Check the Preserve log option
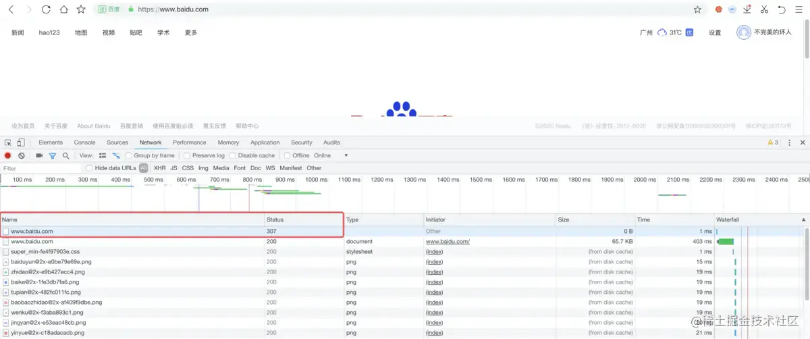The height and width of the screenshot is (339, 810). [x=187, y=155]
